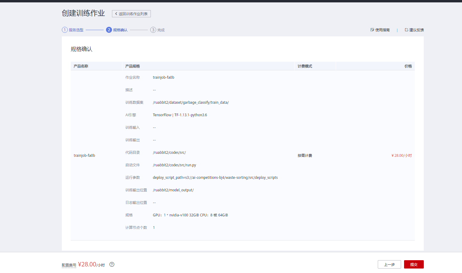Click the 训练输出 label
The height and width of the screenshot is (273, 462).
pyautogui.click(x=133, y=140)
